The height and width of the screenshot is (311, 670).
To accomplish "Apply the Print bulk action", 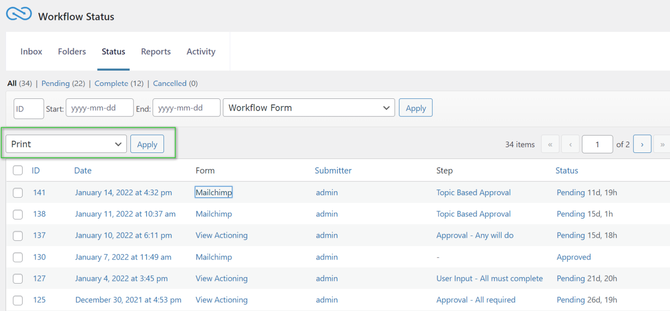I will pos(147,144).
